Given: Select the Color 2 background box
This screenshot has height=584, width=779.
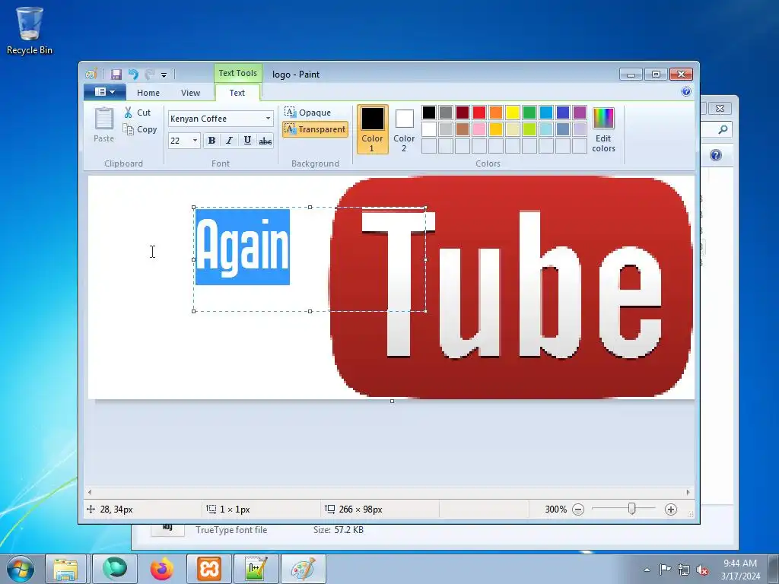Looking at the screenshot, I should coord(404,129).
